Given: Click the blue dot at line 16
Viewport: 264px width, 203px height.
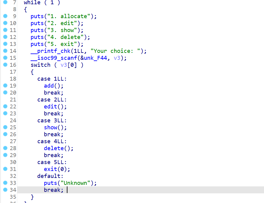Looking at the screenshot, I should 5,65.
